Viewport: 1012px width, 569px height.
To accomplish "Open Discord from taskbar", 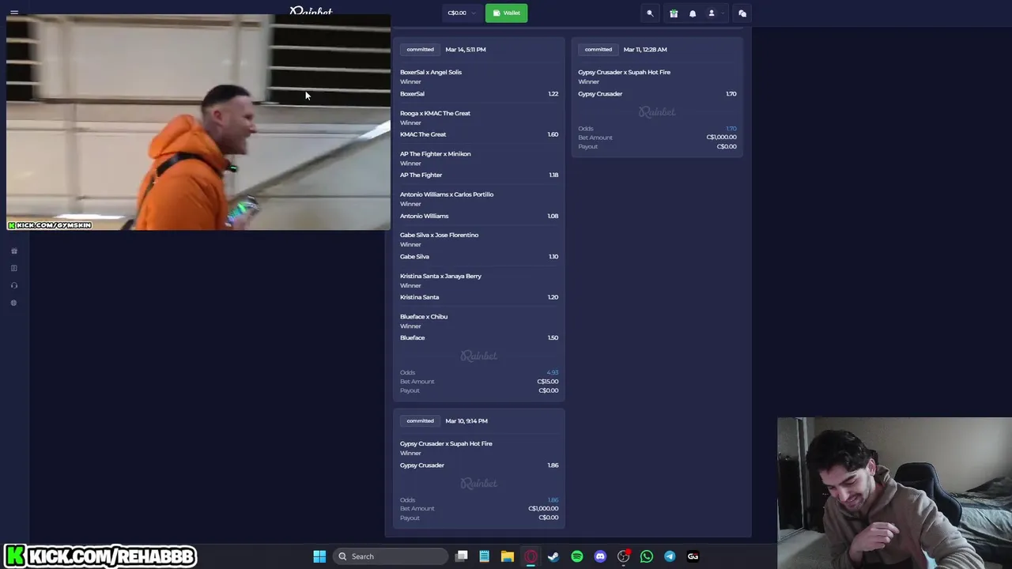I will (x=600, y=556).
